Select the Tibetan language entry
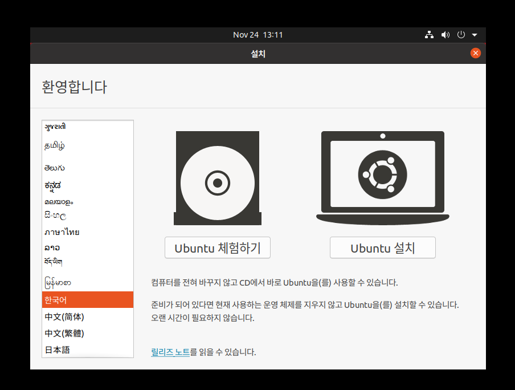 [x=88, y=262]
